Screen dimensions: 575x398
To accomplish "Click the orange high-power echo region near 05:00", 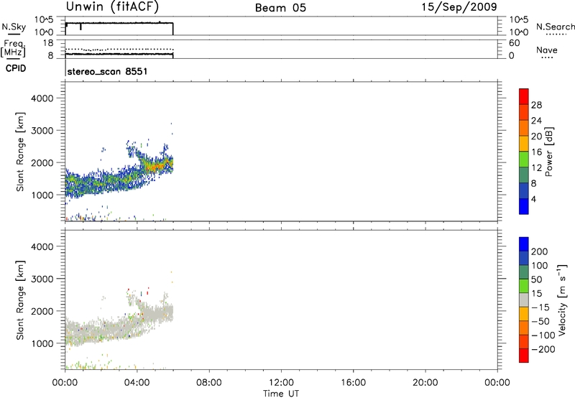I will [154, 167].
